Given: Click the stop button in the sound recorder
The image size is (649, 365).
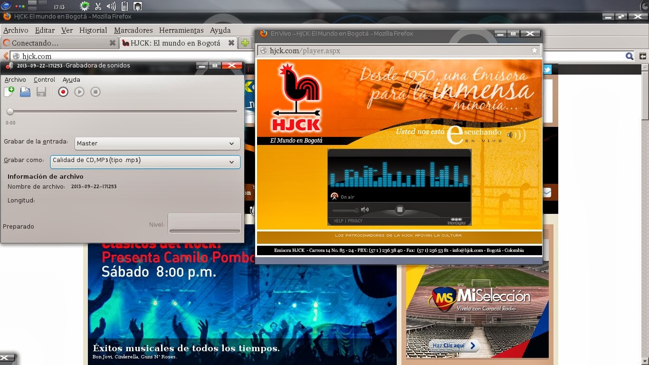Looking at the screenshot, I should [95, 92].
